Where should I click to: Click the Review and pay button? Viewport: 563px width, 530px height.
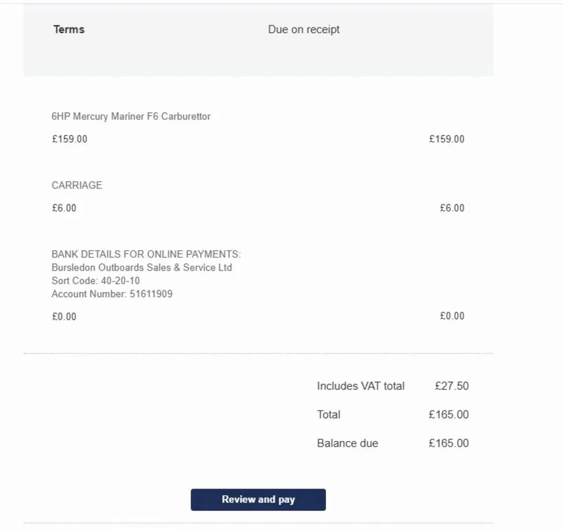click(258, 500)
